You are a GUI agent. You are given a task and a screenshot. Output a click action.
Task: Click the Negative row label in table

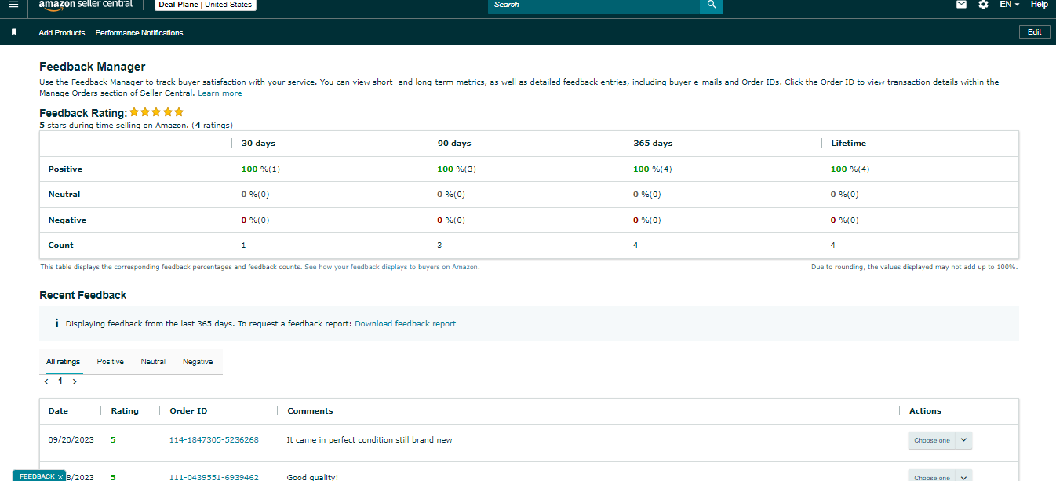click(67, 220)
